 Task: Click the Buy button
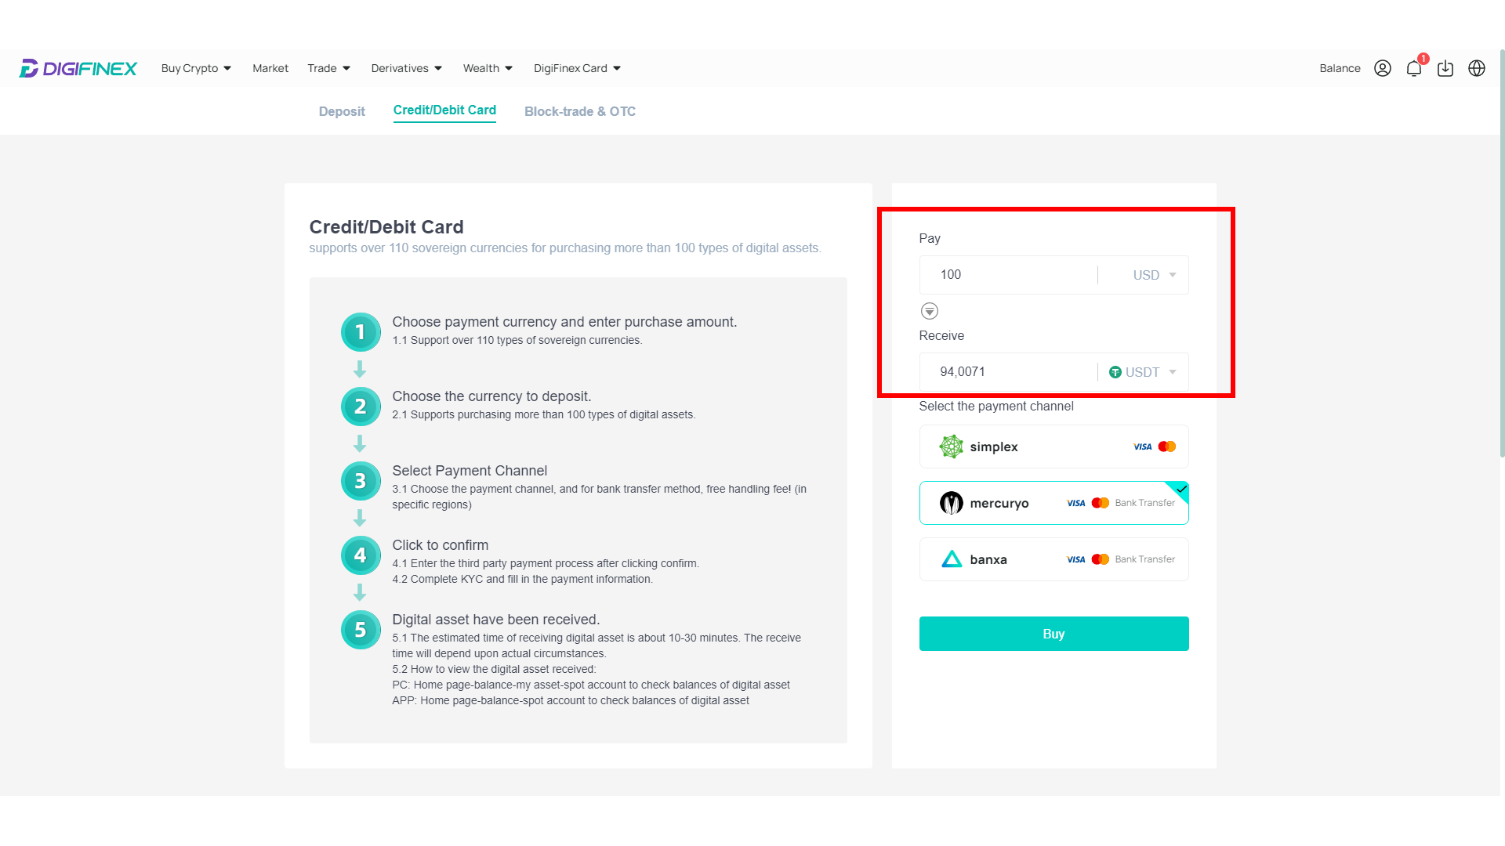click(1053, 633)
